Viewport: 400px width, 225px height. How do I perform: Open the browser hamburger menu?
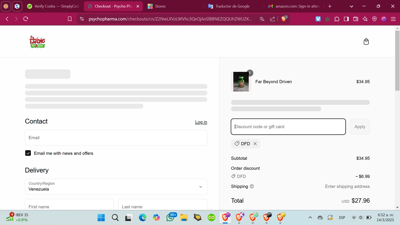(x=393, y=19)
